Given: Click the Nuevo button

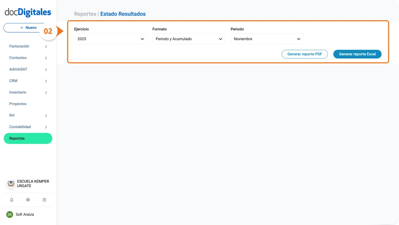Looking at the screenshot, I should click(27, 28).
